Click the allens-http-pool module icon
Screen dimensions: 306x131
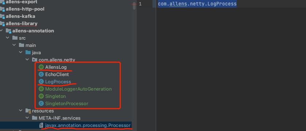coord(2,9)
